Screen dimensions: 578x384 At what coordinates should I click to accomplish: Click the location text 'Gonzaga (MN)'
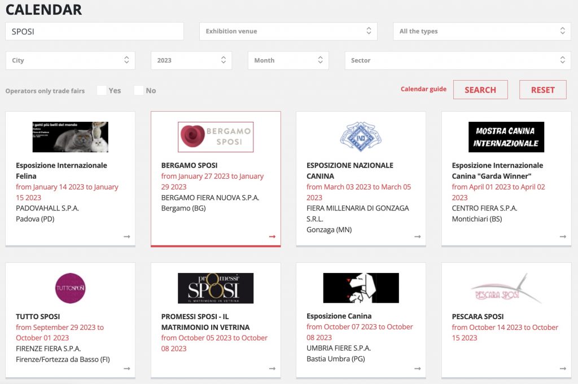coord(329,229)
